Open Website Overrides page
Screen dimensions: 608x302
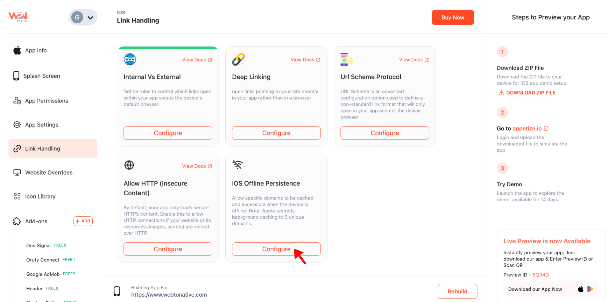coord(49,172)
